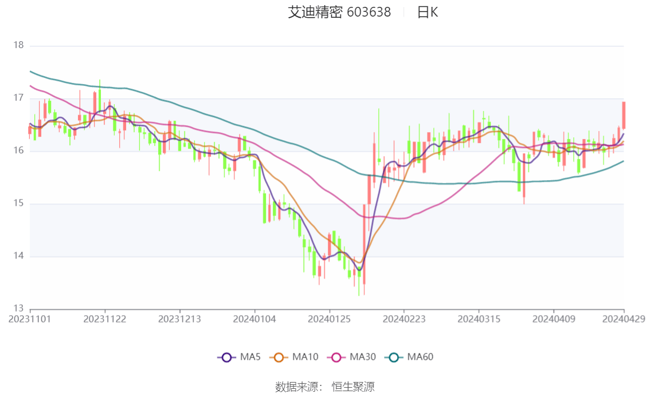650x394 pixels.
Task: Hide the MA5 line via its label
Action: 250,357
